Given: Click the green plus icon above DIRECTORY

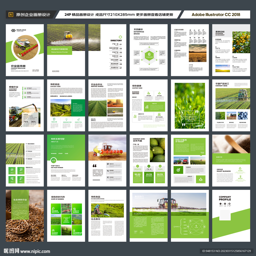Looking at the screenshot, I should tap(120, 37).
